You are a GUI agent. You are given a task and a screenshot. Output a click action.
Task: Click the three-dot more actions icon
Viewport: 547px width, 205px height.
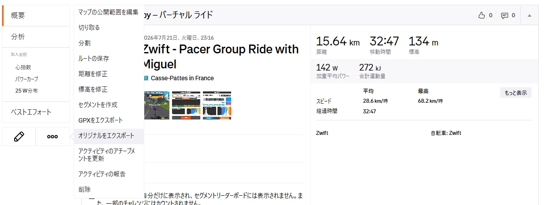click(x=52, y=137)
